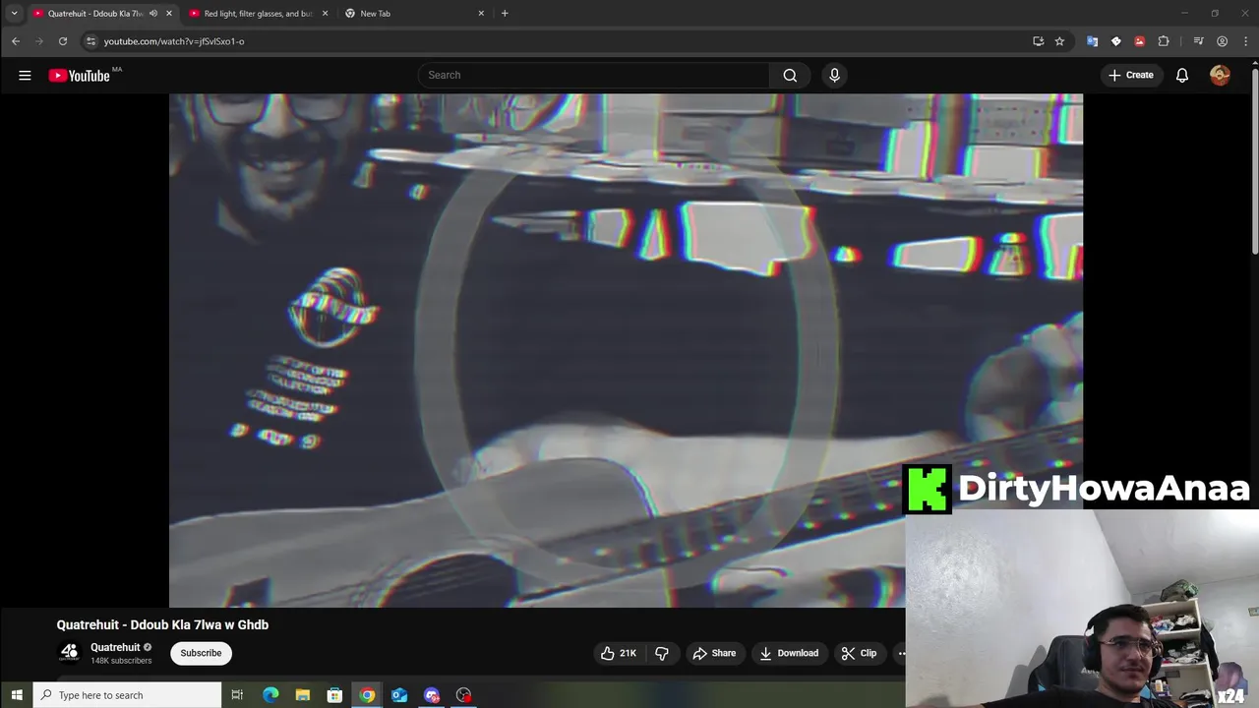1259x708 pixels.
Task: Open Google Translate extension icon
Action: [x=1092, y=41]
